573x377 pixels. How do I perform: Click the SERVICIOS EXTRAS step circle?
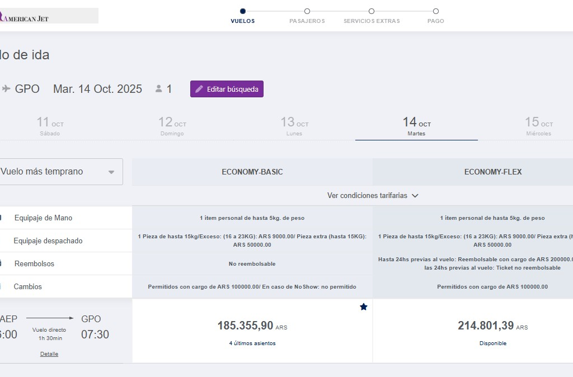372,11
